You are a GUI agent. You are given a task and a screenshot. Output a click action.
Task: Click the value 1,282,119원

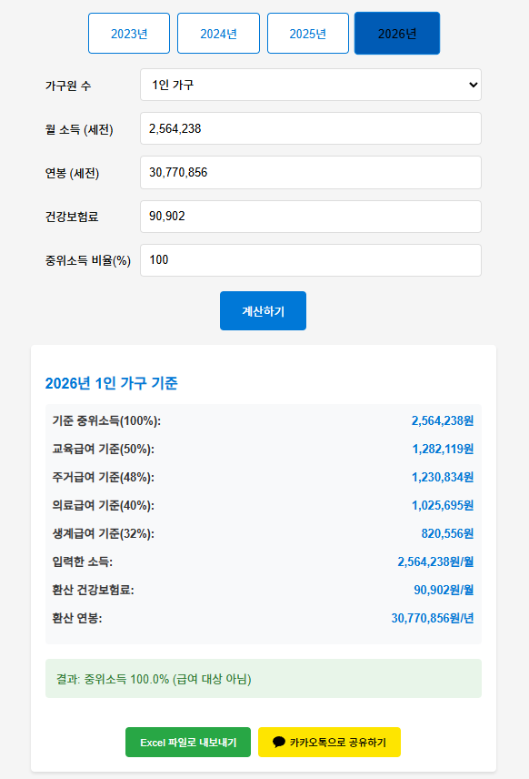coord(443,450)
